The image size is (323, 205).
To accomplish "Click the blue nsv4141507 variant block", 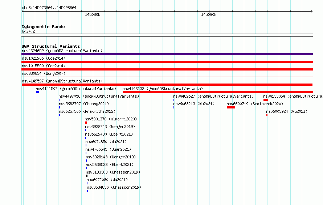I will click(x=37, y=92).
